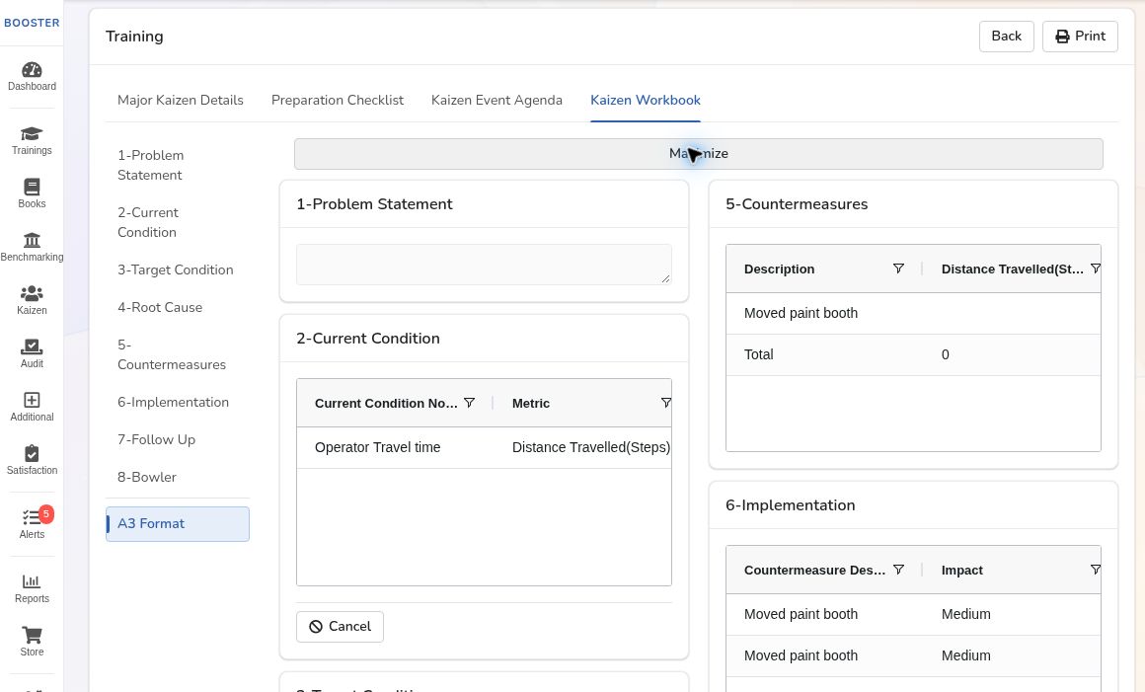Image resolution: width=1145 pixels, height=692 pixels.
Task: Go to 7-Follow Up step
Action: [178, 439]
